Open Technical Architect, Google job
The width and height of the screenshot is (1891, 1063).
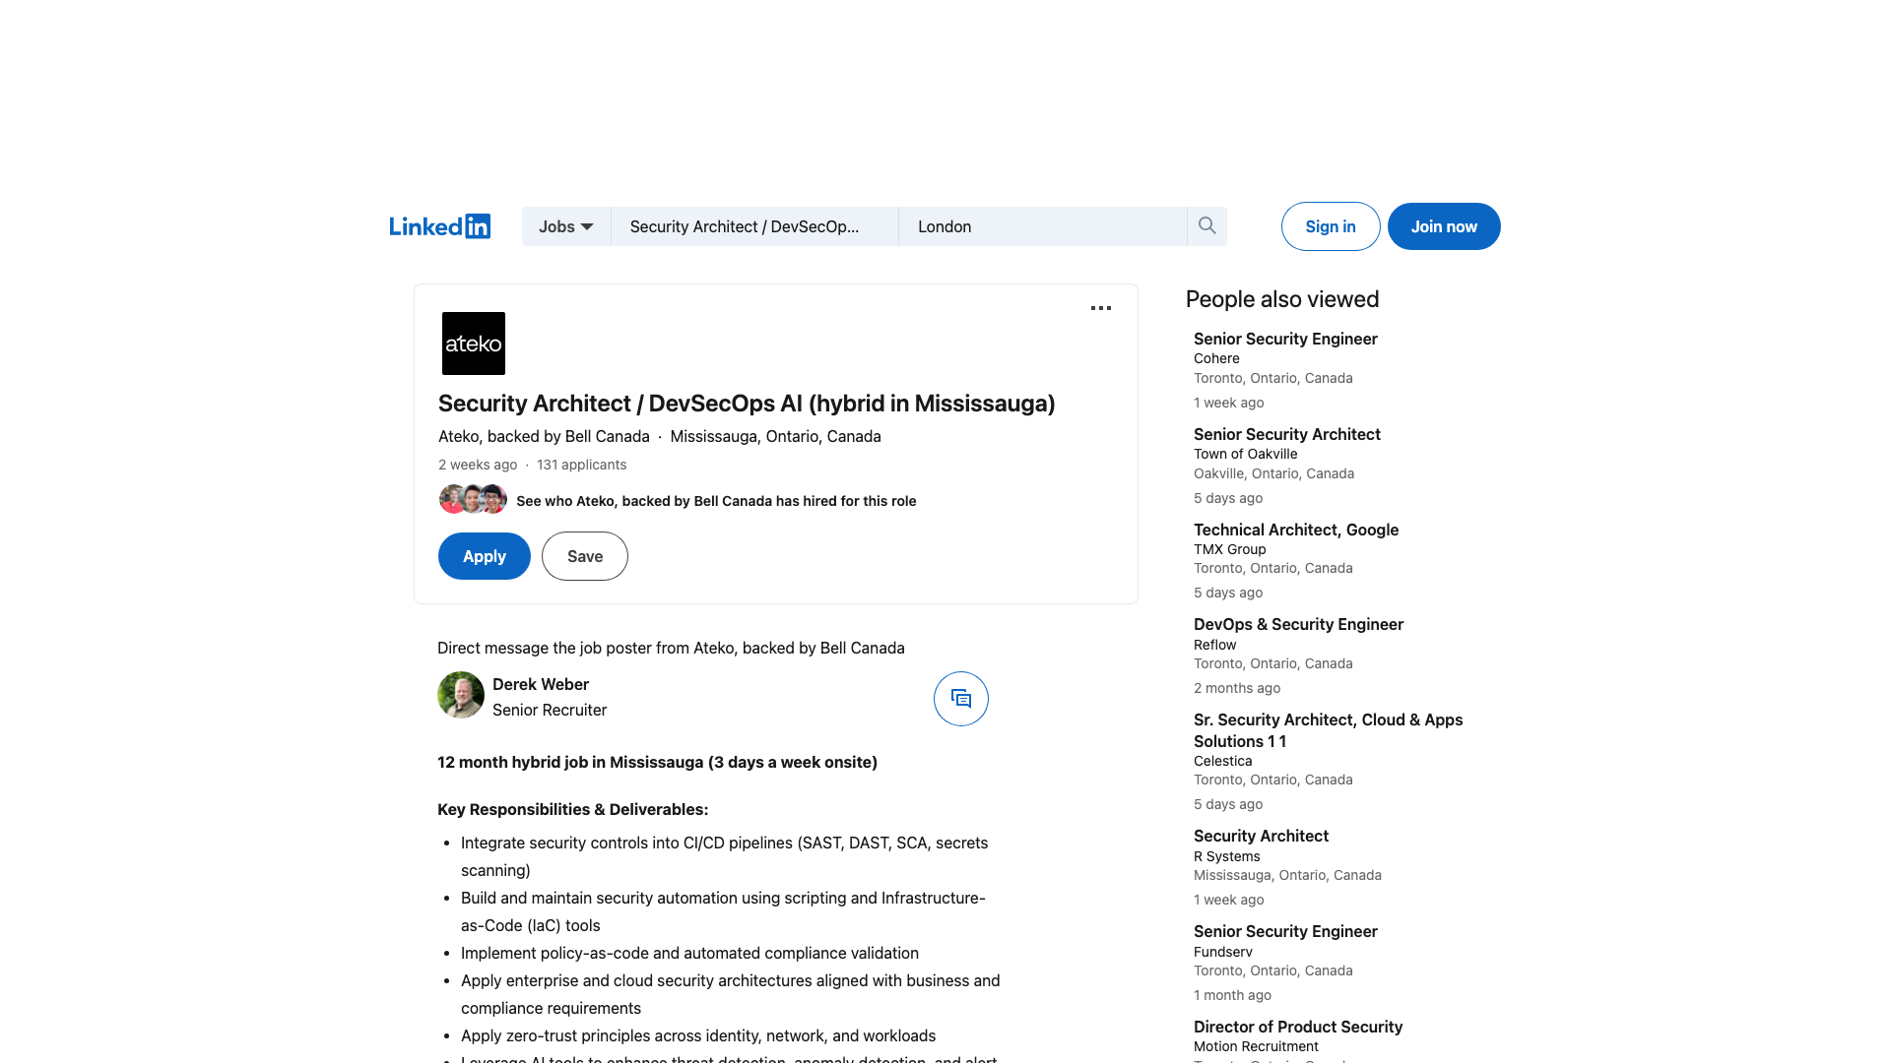tap(1296, 530)
